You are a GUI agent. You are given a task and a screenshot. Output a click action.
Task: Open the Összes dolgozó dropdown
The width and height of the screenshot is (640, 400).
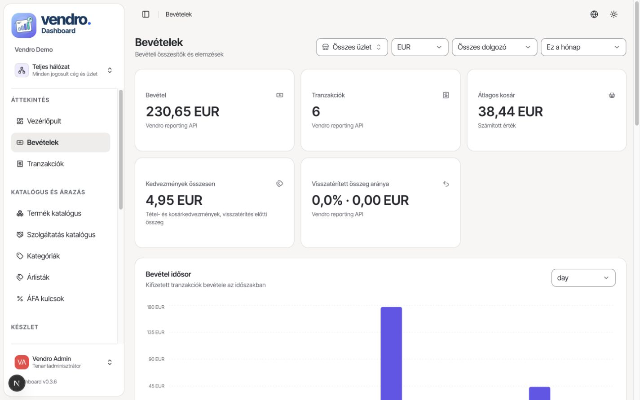point(494,47)
